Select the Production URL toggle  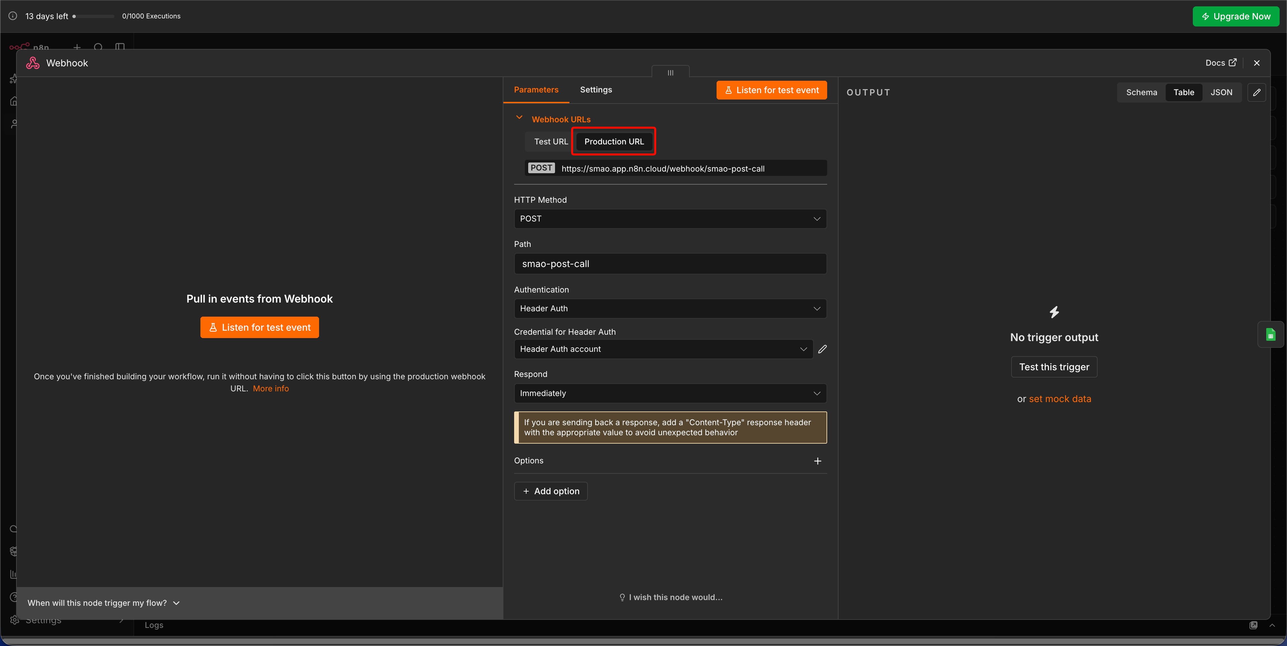614,142
